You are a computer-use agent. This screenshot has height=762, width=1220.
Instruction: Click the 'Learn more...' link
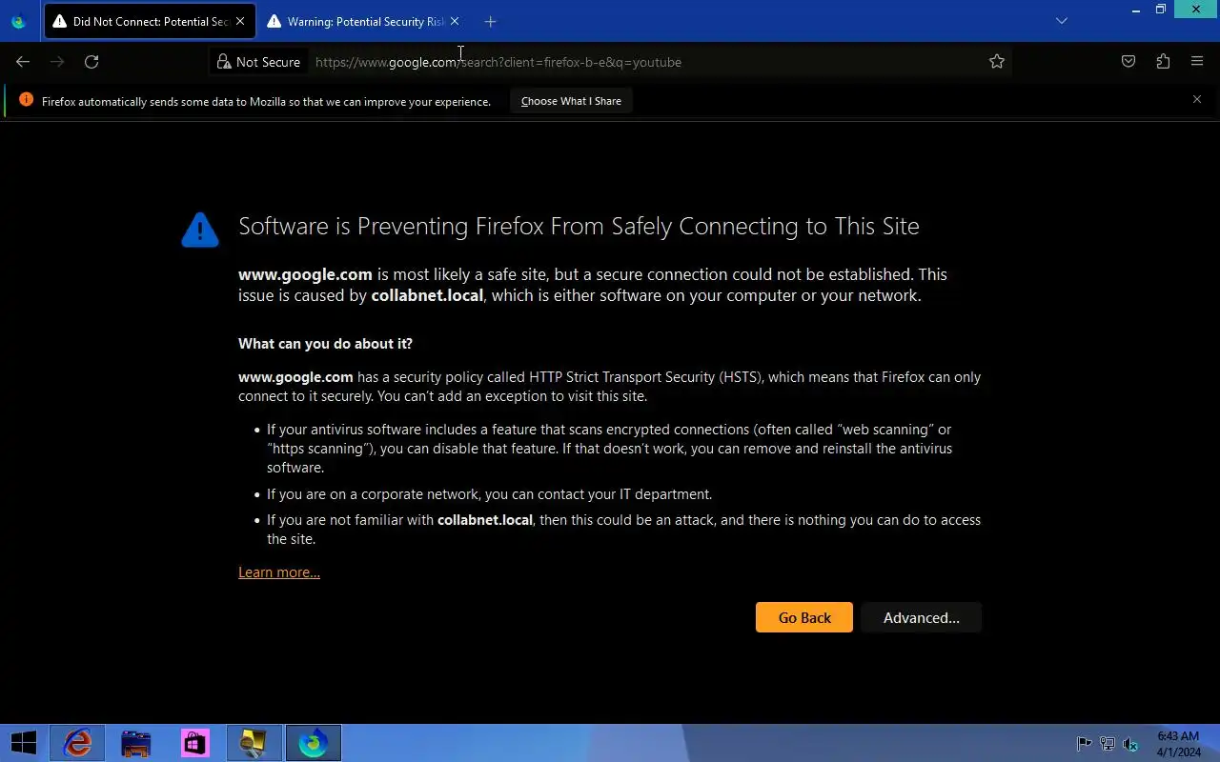[x=279, y=572]
